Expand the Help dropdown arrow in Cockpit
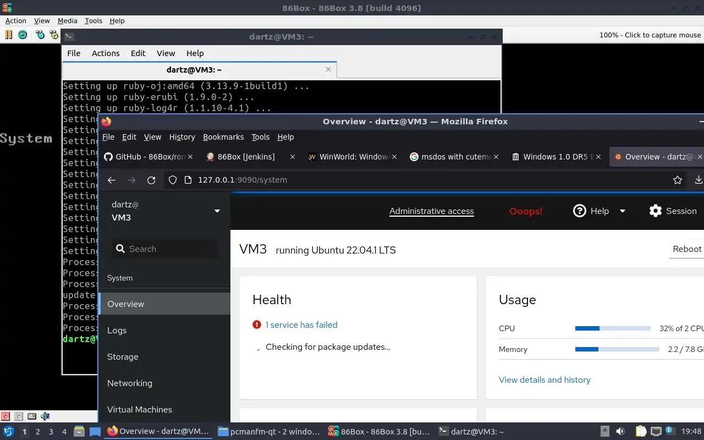 [x=623, y=211]
